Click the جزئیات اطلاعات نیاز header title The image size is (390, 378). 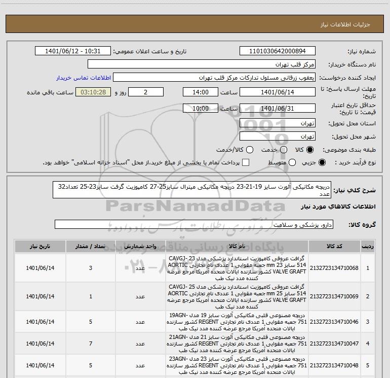coord(345,24)
